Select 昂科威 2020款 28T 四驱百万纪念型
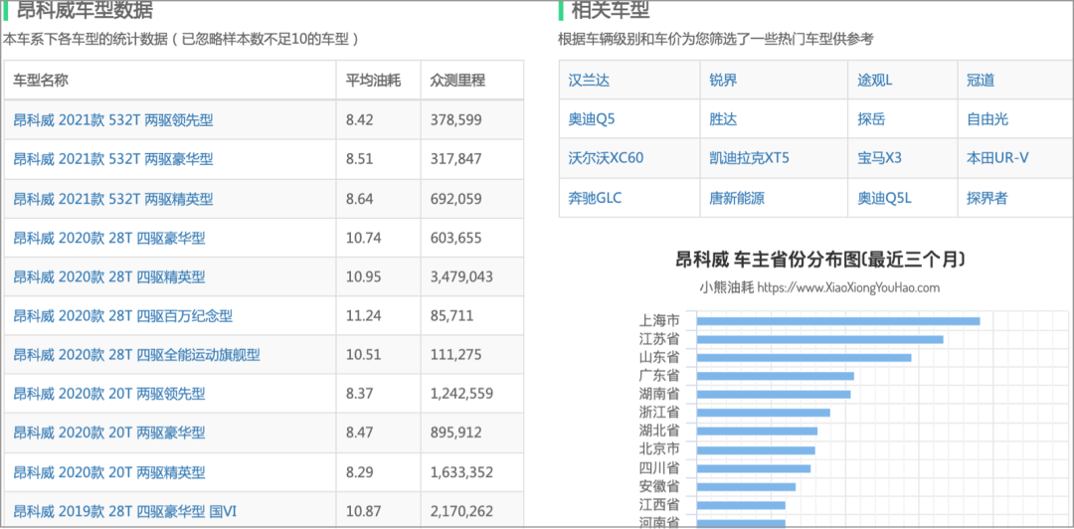 tap(123, 316)
